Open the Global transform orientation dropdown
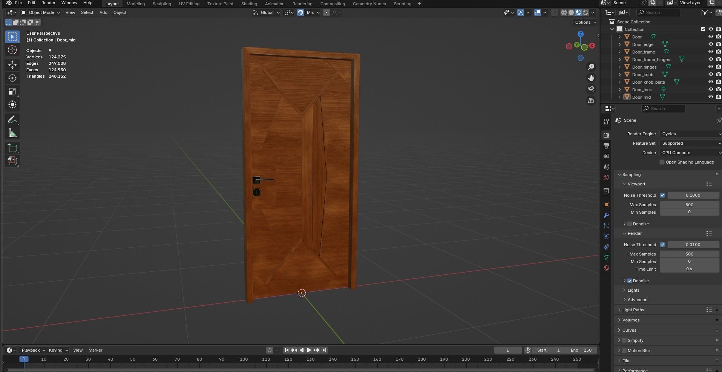 tap(267, 12)
